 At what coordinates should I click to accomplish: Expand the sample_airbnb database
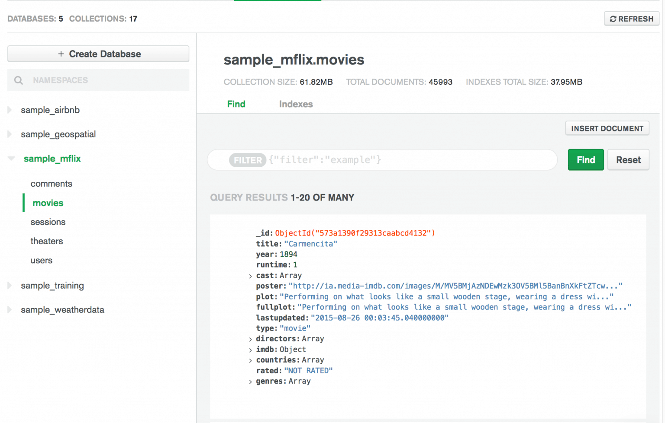(10, 110)
